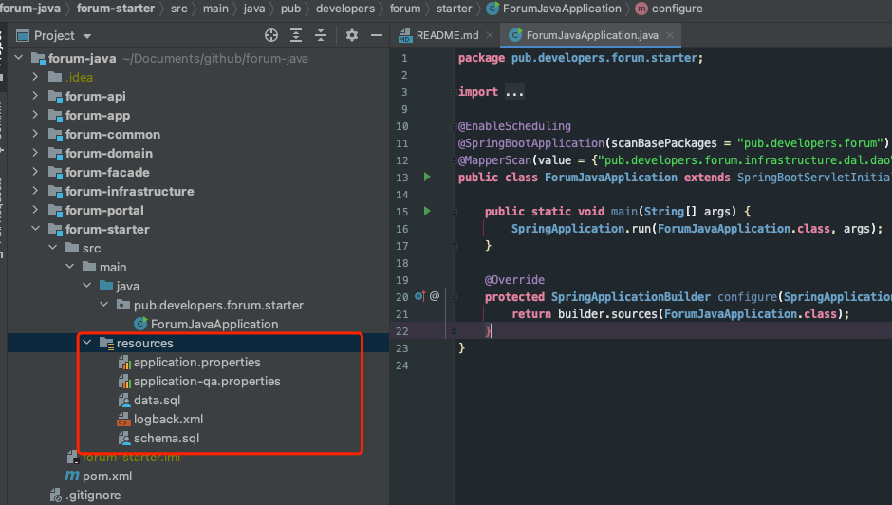Expand the forum-infrastructure module arrow
Image resolution: width=892 pixels, height=505 pixels.
tap(35, 191)
